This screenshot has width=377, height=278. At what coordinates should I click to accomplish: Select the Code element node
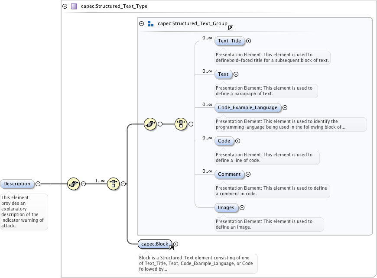pyautogui.click(x=224, y=141)
